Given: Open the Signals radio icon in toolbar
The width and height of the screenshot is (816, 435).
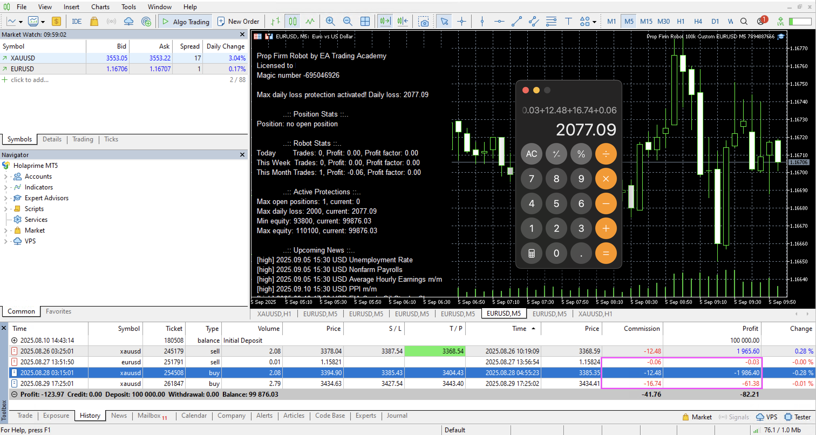Looking at the screenshot, I should (x=111, y=22).
